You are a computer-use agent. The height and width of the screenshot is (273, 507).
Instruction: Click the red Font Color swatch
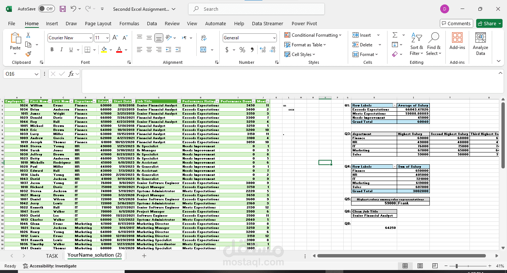click(x=119, y=50)
